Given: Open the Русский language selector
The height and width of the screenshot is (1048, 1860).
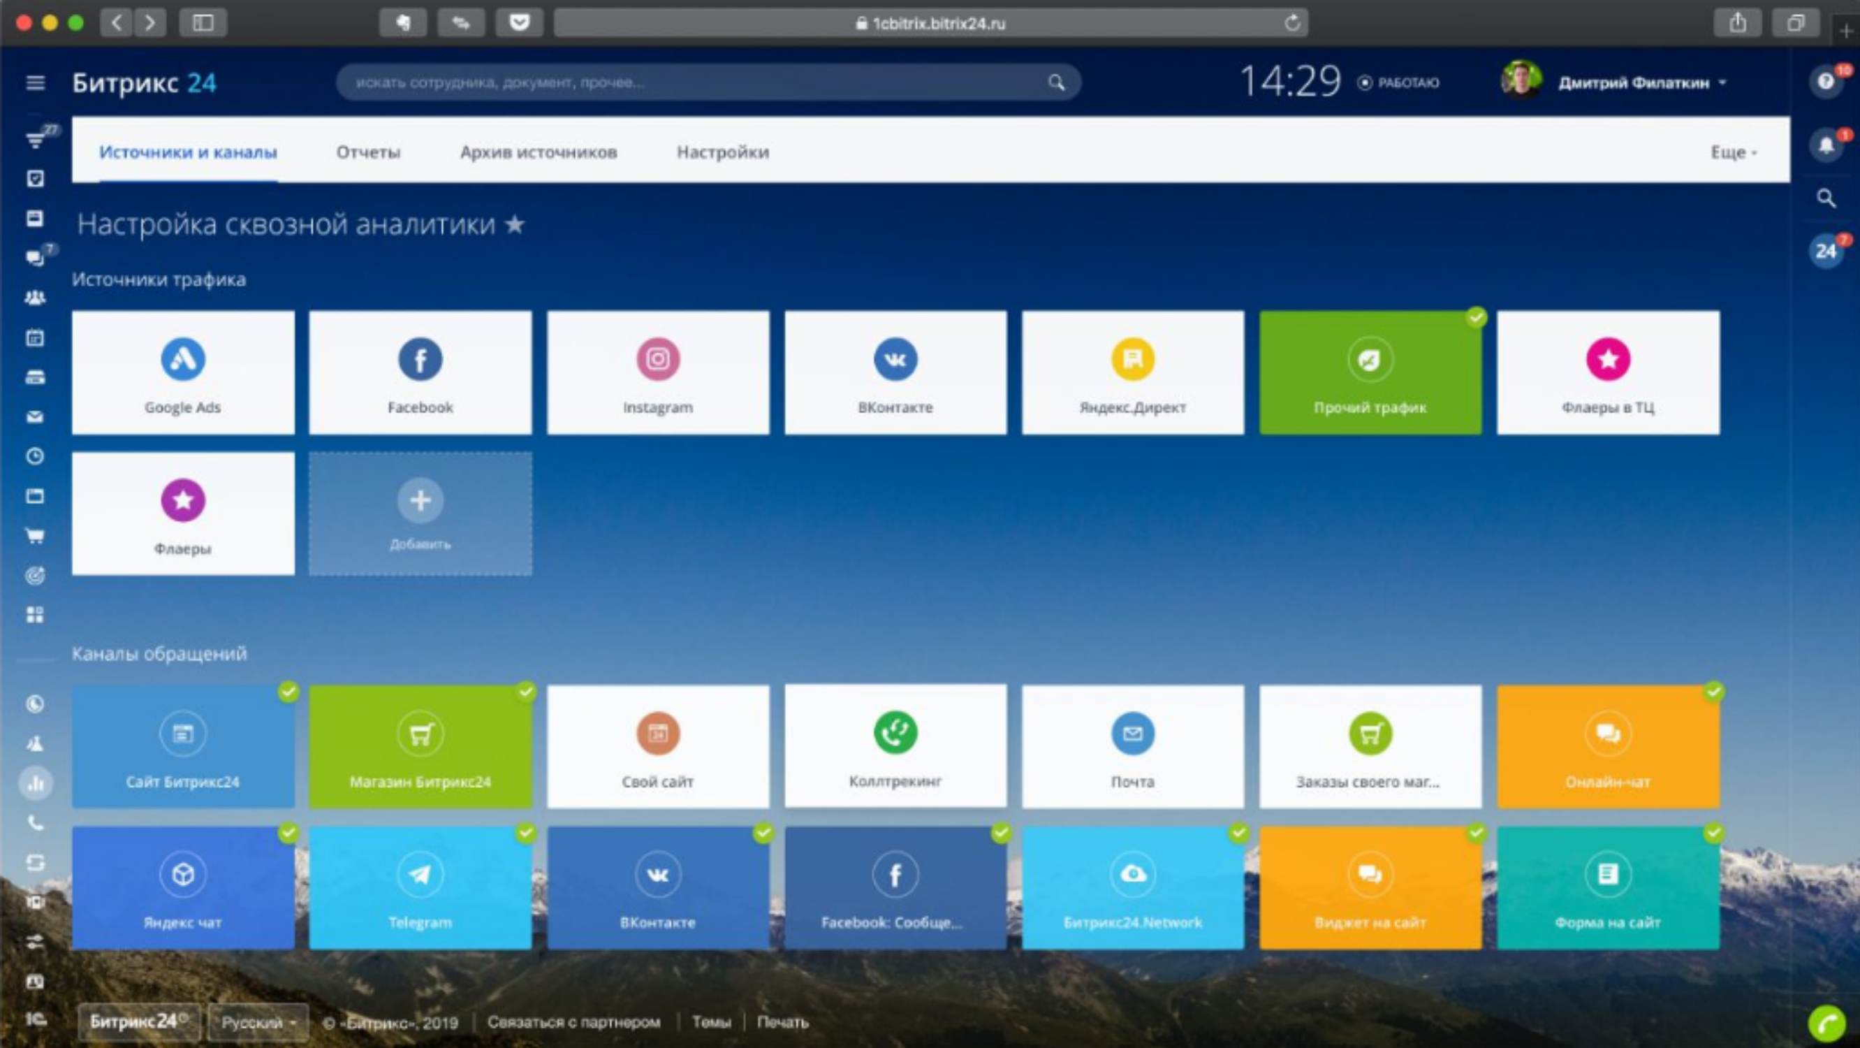Looking at the screenshot, I should point(258,1022).
